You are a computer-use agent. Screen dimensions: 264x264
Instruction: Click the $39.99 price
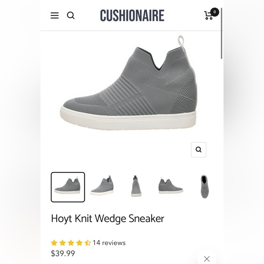pos(63,254)
